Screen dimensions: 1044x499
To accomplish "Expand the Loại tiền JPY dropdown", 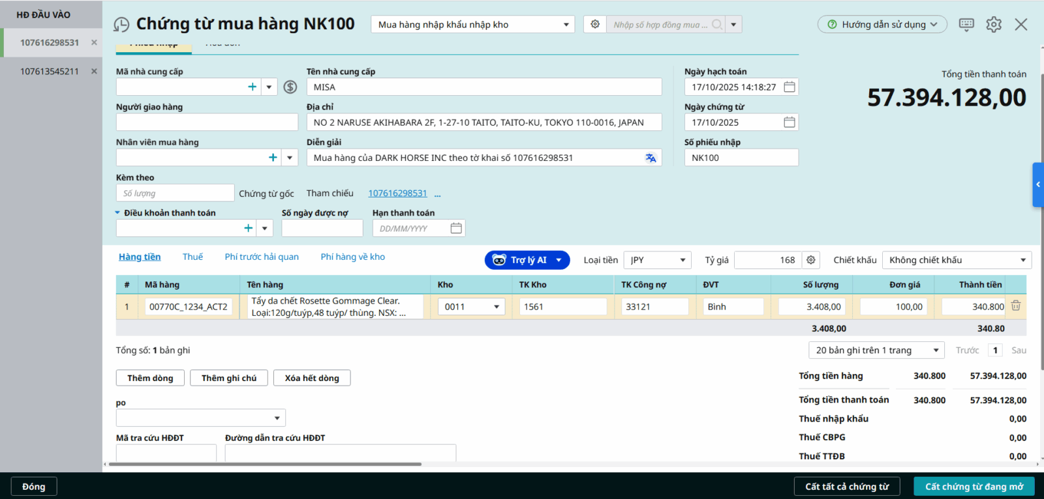I will 683,260.
